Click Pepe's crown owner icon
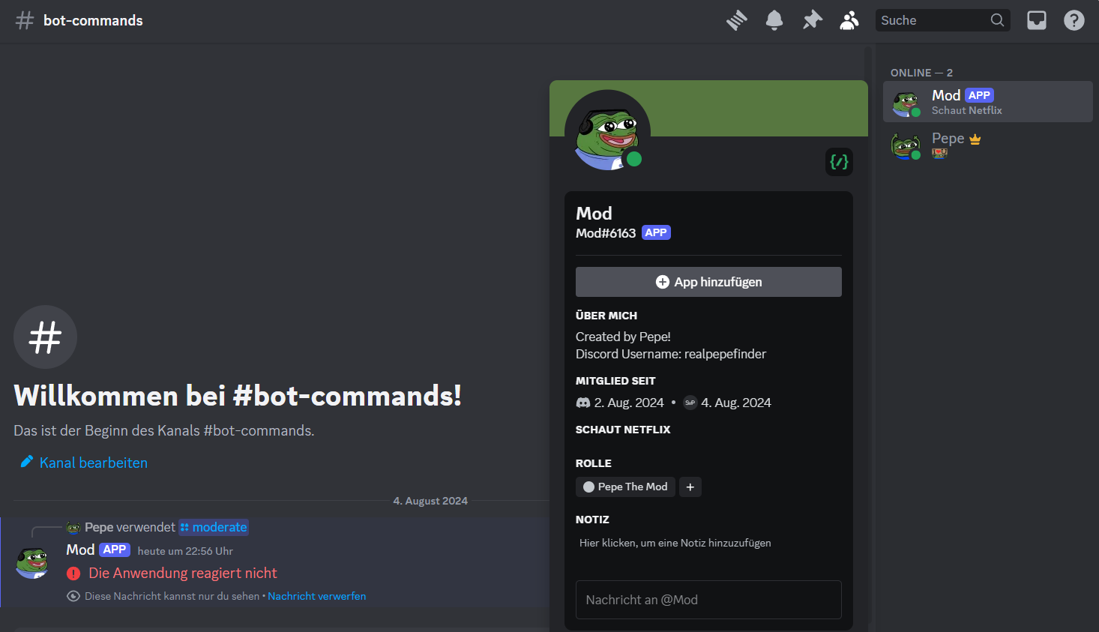This screenshot has width=1099, height=632. tap(975, 139)
